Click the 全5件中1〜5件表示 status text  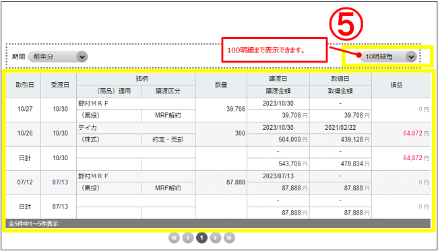tap(33, 224)
